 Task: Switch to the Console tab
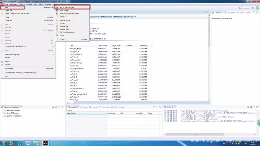[95, 107]
